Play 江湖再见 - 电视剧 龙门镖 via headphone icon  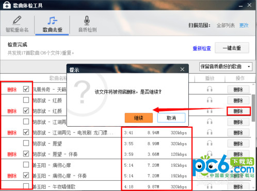click(x=210, y=132)
